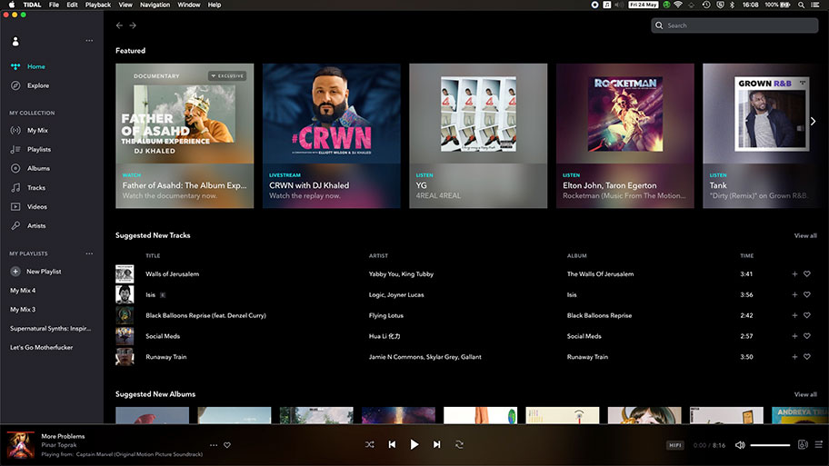This screenshot has height=466, width=829.
Task: Open the View menu
Action: coord(125,5)
